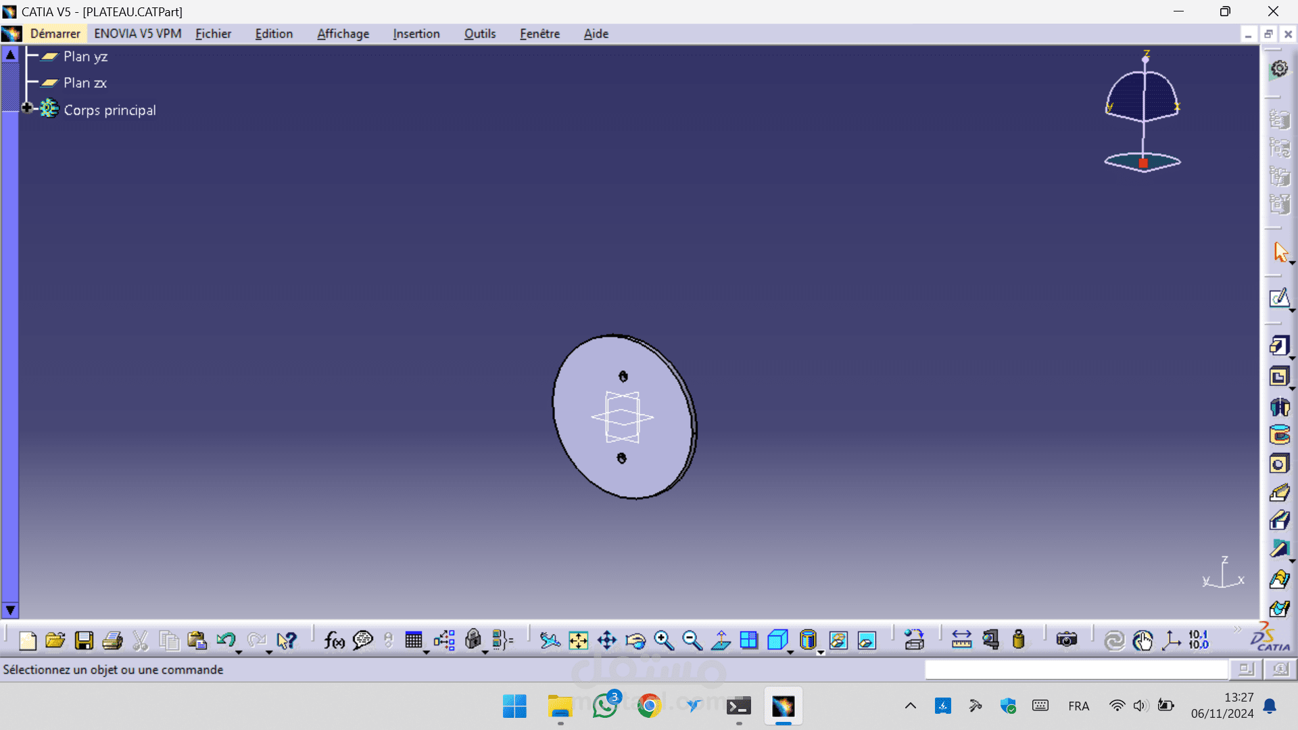Open the Measure Between tool
This screenshot has width=1298, height=730.
[x=961, y=640]
